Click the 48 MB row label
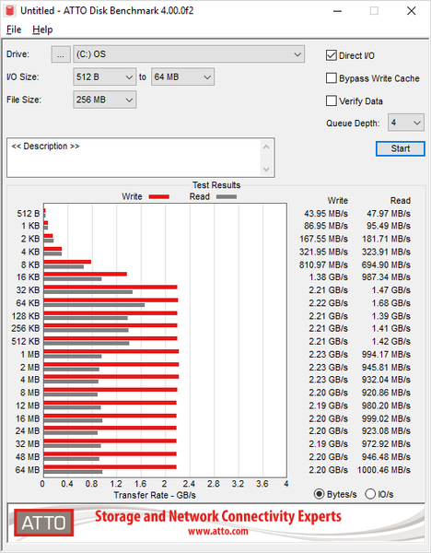This screenshot has width=431, height=553. (x=28, y=457)
